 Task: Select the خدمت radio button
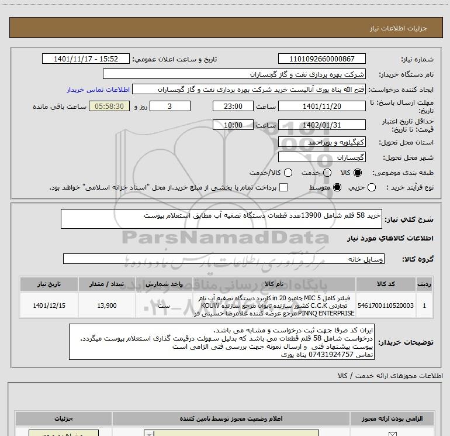pos(327,173)
